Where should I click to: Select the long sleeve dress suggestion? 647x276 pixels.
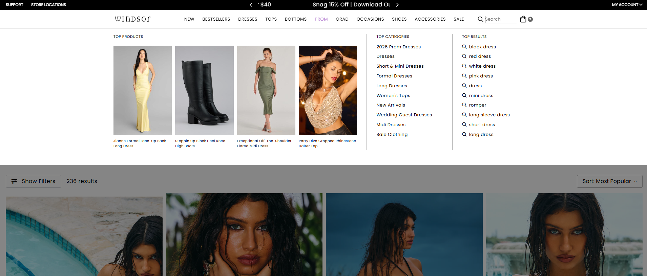point(489,115)
